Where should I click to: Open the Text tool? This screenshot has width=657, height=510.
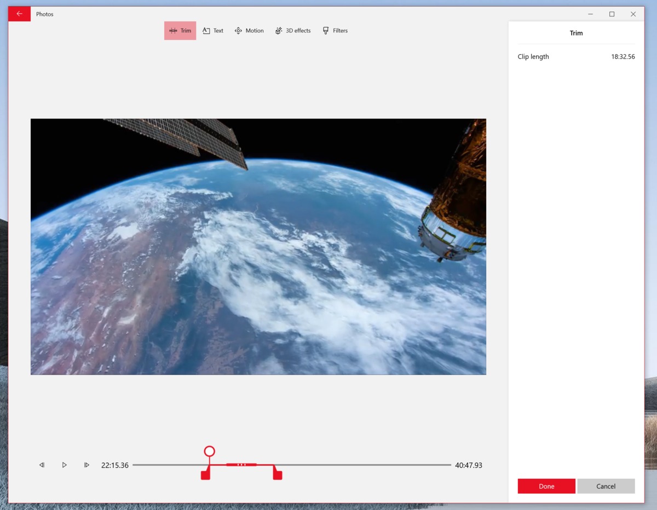[213, 31]
